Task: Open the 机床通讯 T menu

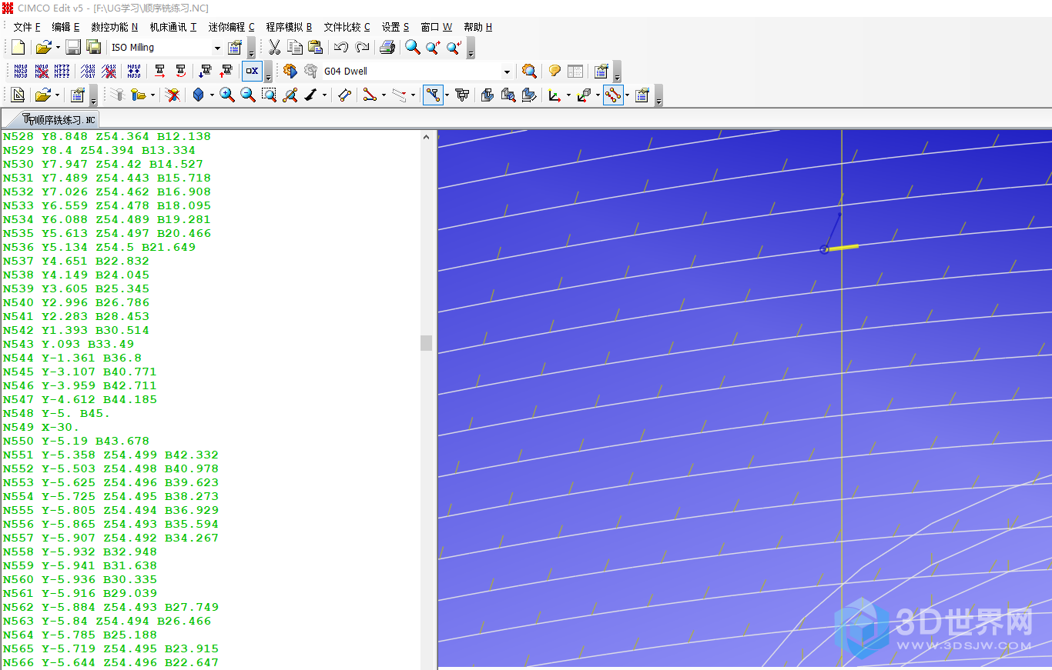Action: 173,27
